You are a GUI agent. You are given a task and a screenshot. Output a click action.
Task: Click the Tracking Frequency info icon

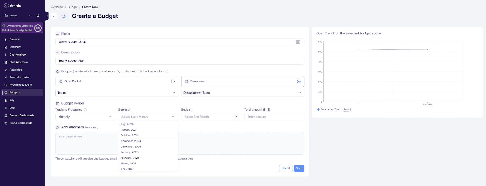(x=85, y=110)
